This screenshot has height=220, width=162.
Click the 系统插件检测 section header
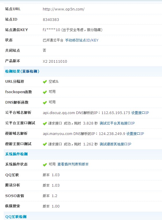[x=16, y=154]
